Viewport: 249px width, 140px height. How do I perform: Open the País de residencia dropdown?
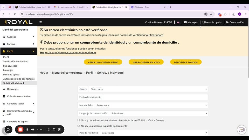(154, 133)
